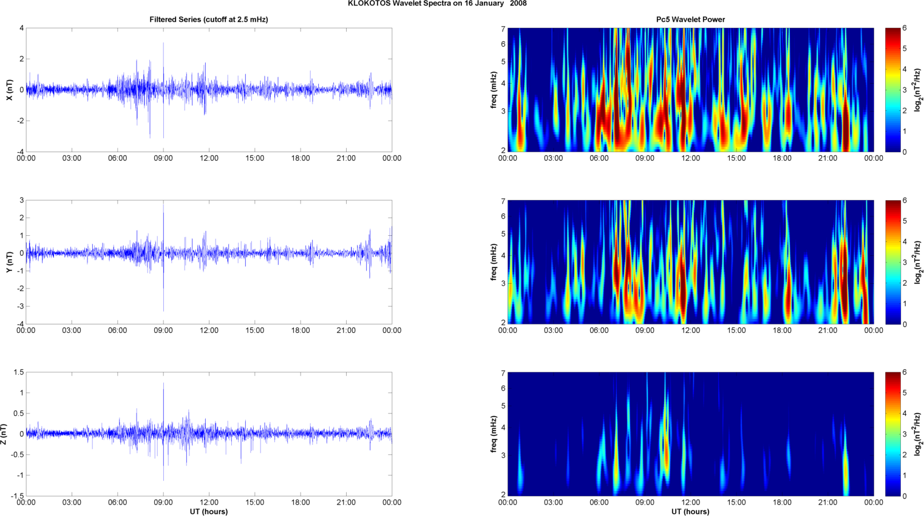Image resolution: width=924 pixels, height=516 pixels.
Task: Click the freq (mHz) label of the middle spectrogram
Action: click(494, 262)
